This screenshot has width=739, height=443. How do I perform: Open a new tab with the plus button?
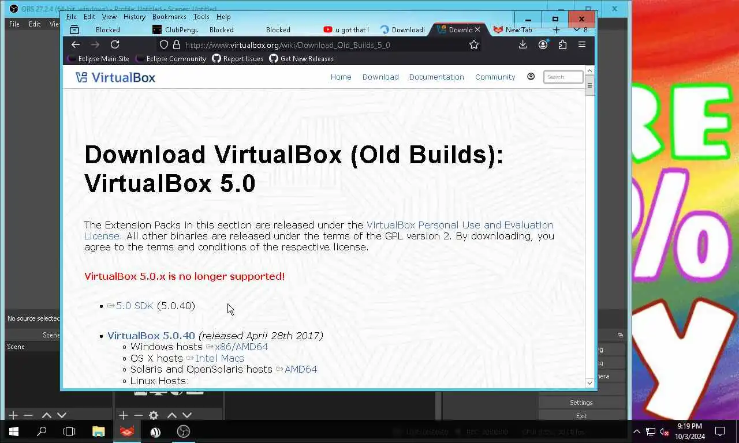(x=556, y=29)
